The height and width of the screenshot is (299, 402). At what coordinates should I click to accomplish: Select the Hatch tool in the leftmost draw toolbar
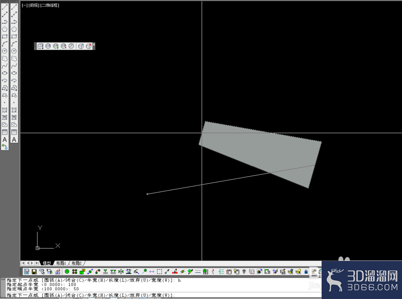click(x=4, y=110)
